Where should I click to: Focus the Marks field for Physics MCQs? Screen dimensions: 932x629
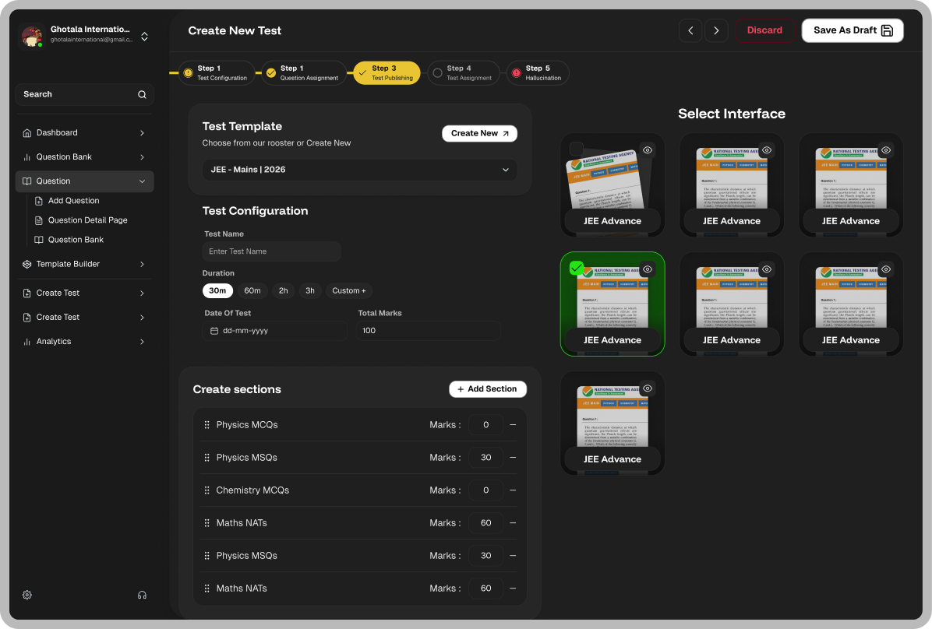[485, 425]
